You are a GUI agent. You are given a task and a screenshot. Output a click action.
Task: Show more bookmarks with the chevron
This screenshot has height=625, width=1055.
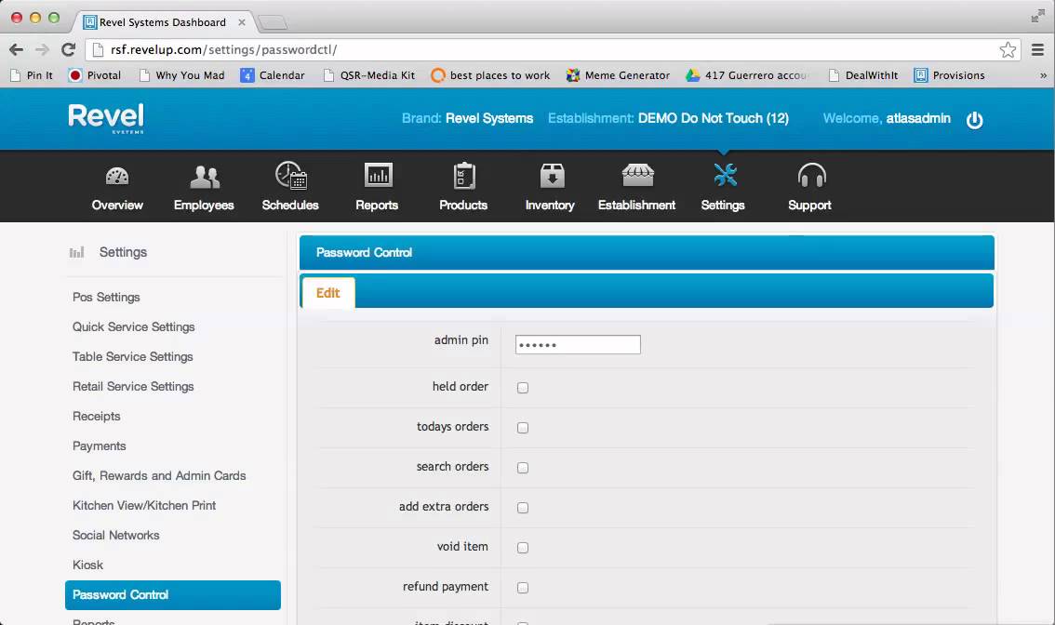1043,75
